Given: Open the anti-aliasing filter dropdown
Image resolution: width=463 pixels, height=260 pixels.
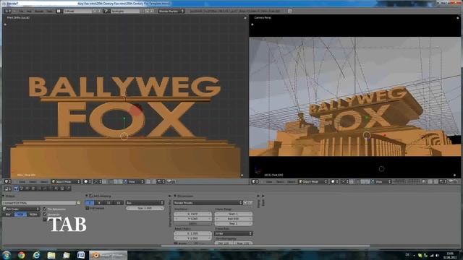Looking at the screenshot, I should [x=145, y=203].
